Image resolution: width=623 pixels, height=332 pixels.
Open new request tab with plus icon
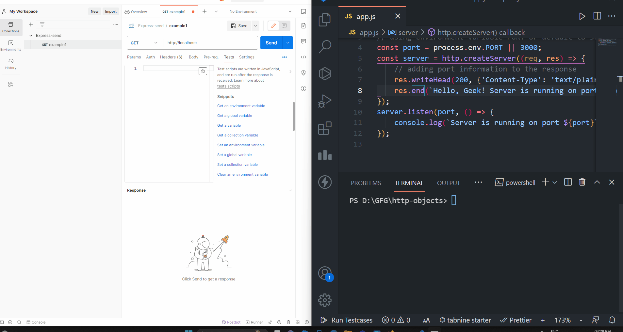click(205, 11)
